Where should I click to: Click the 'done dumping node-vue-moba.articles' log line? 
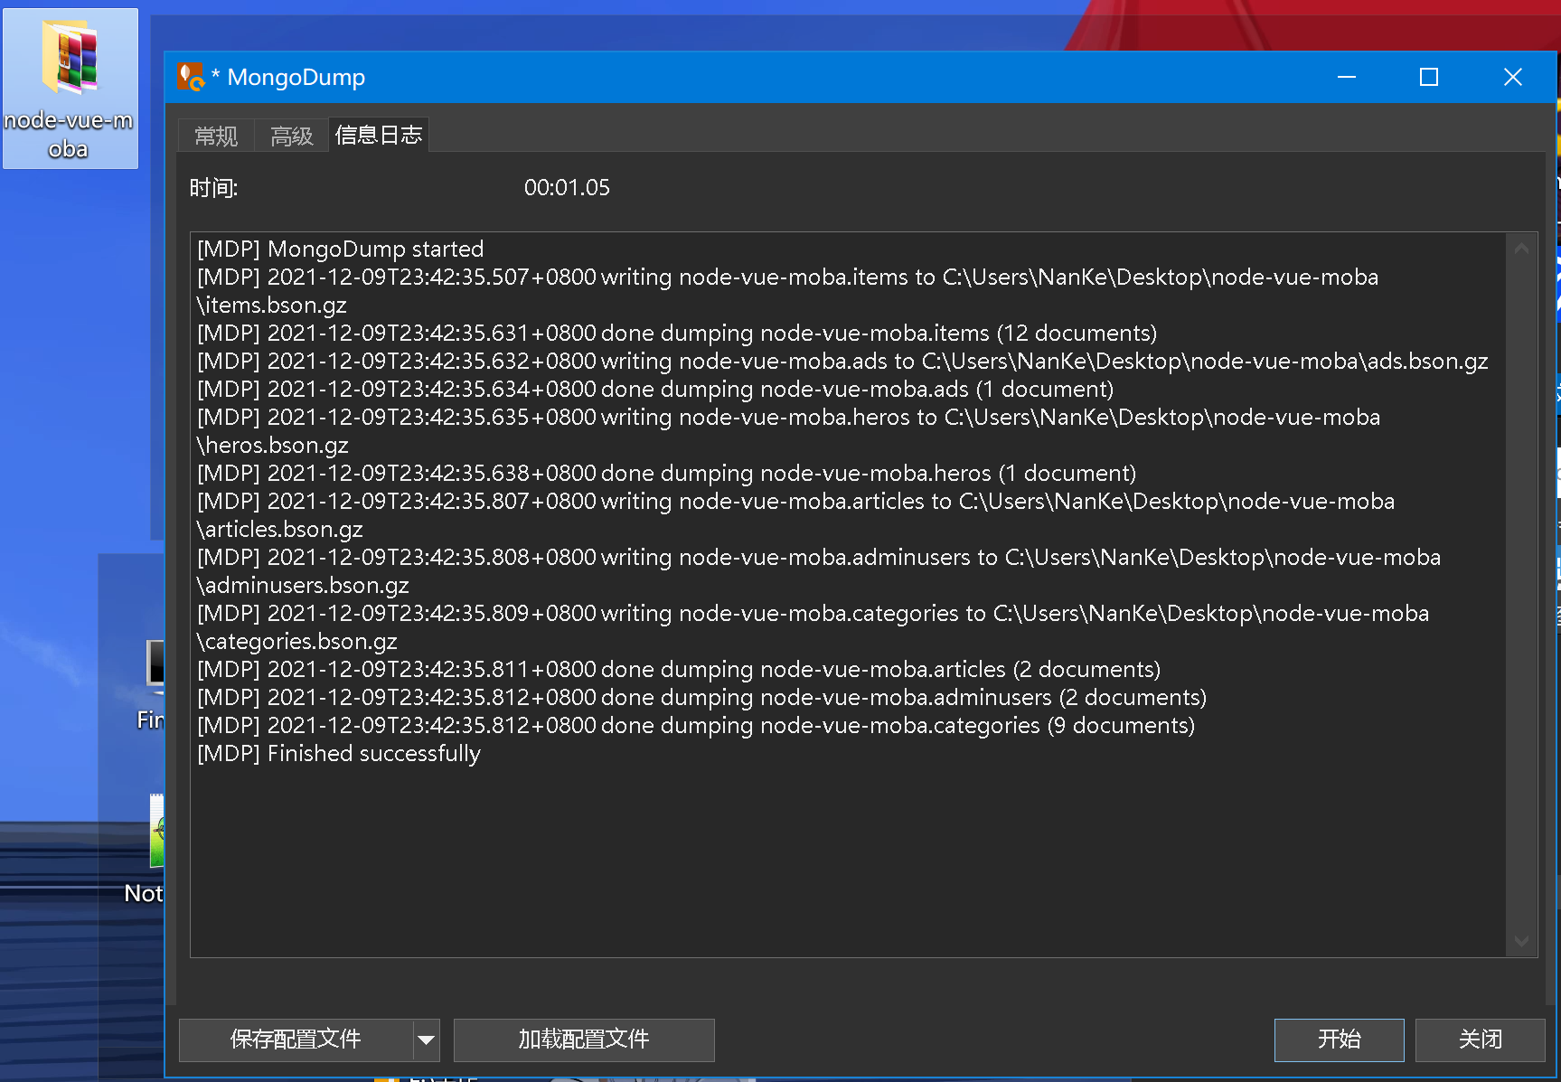[679, 669]
